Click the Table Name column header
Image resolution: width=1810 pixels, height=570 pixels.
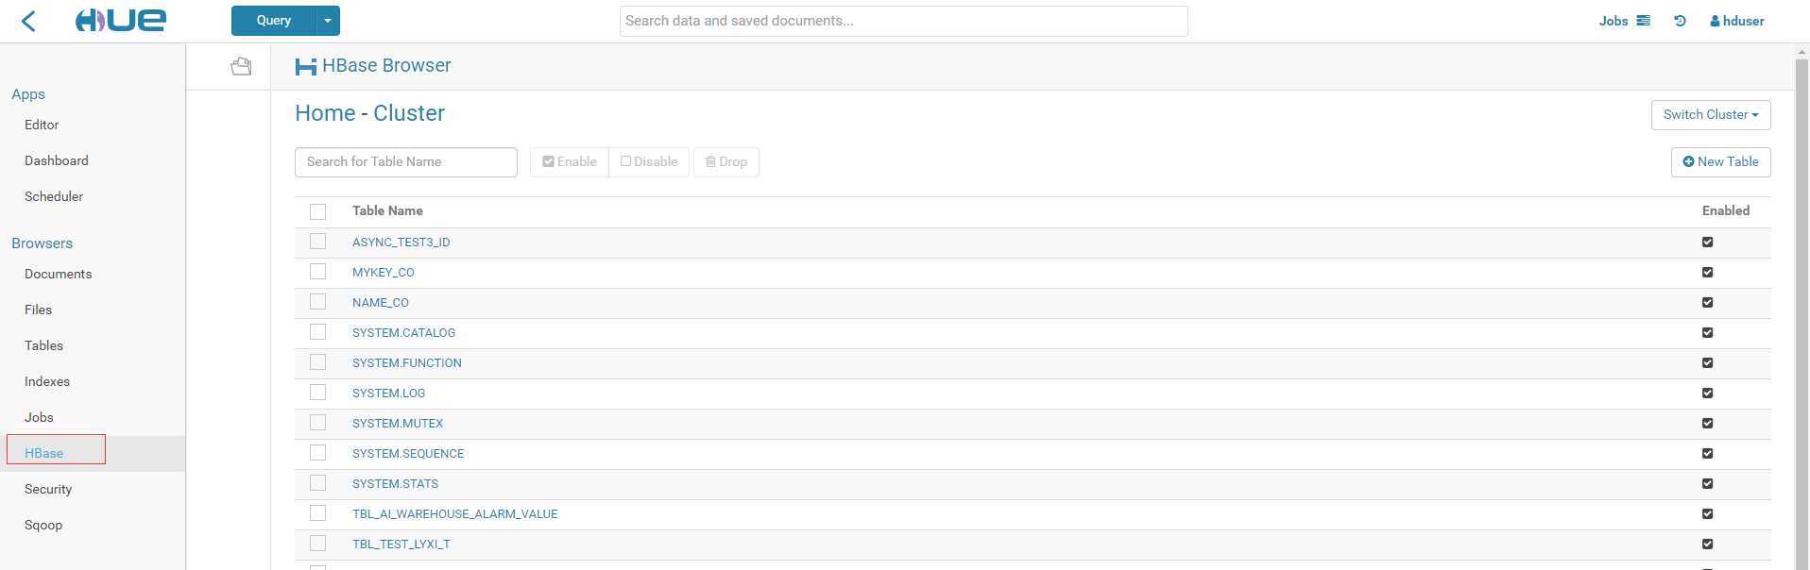(x=387, y=211)
